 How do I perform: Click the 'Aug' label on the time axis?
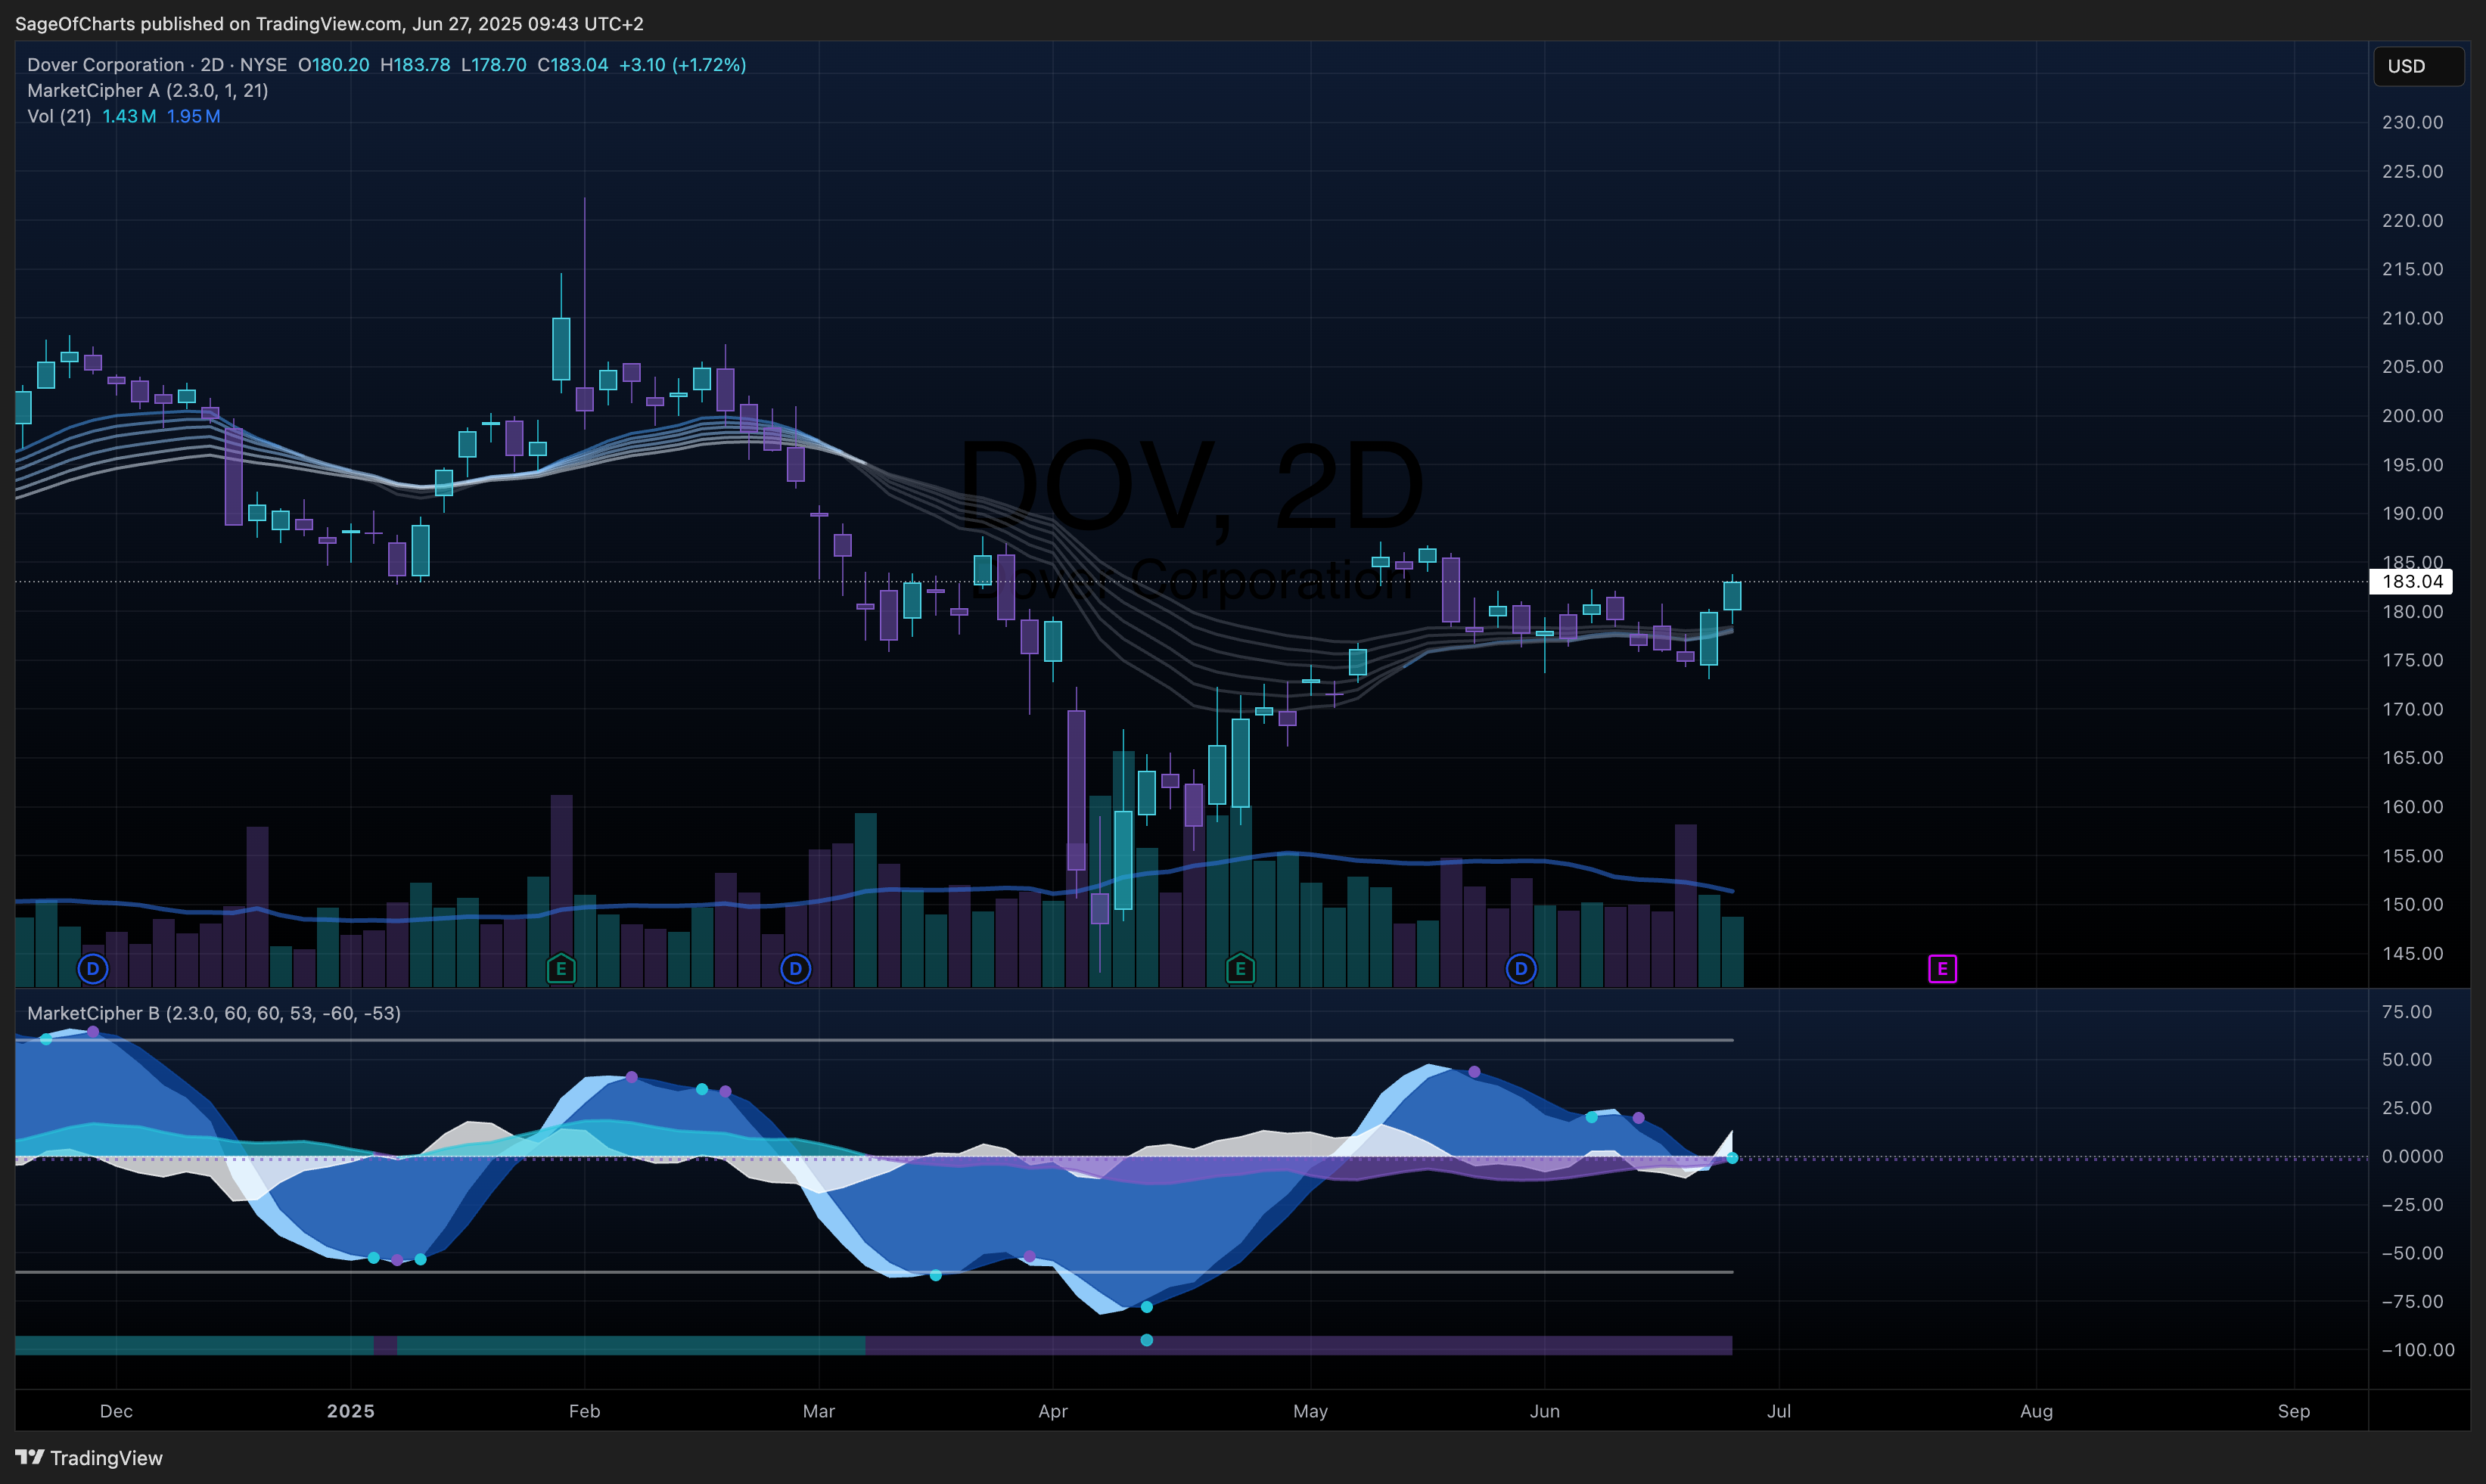2036,1411
